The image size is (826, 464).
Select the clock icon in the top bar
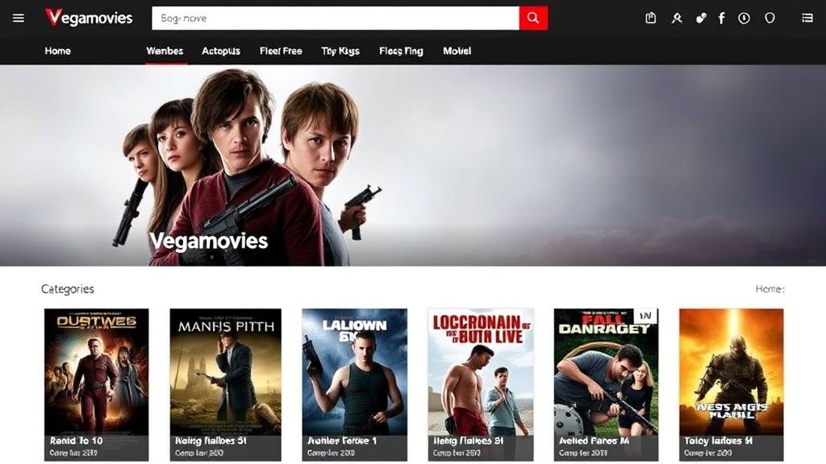743,17
